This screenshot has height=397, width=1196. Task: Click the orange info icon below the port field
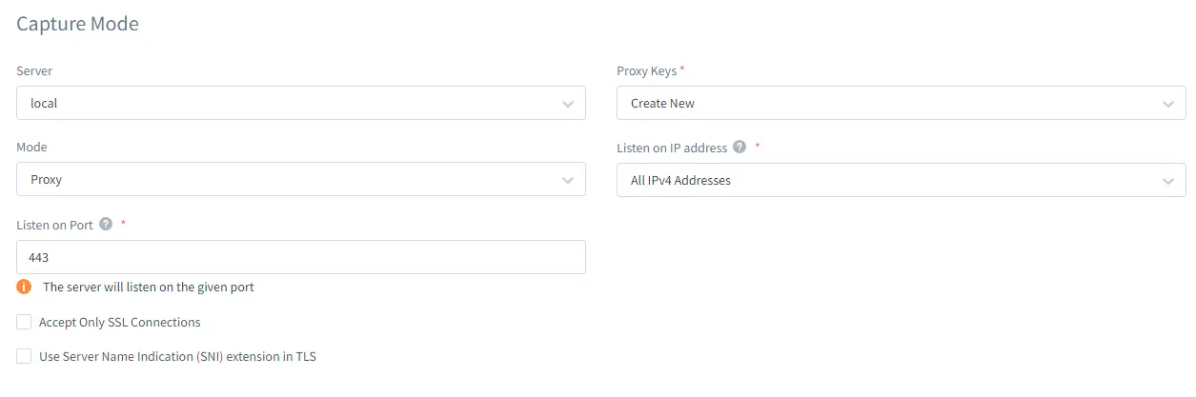click(x=25, y=287)
